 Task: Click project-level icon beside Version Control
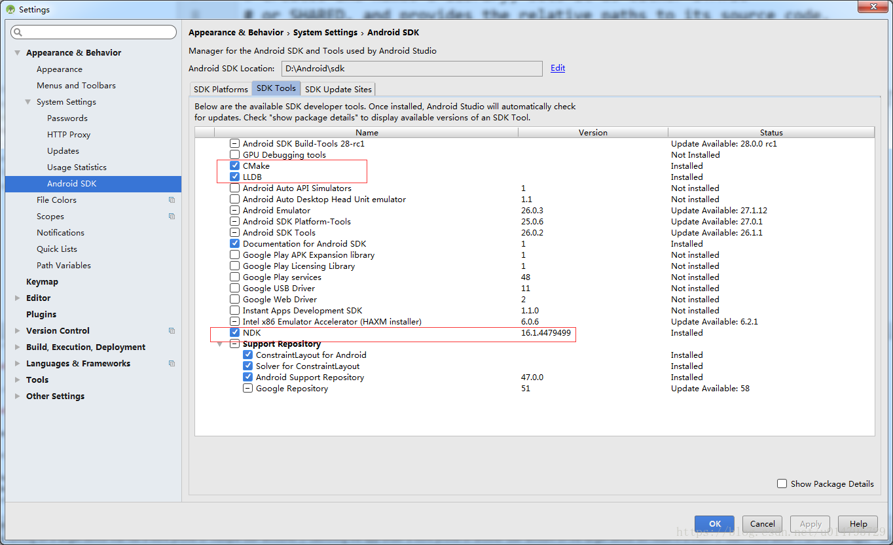[x=172, y=331]
